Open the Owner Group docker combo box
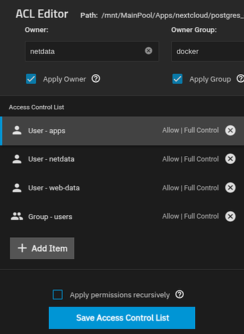This screenshot has height=334, width=244. (x=208, y=51)
